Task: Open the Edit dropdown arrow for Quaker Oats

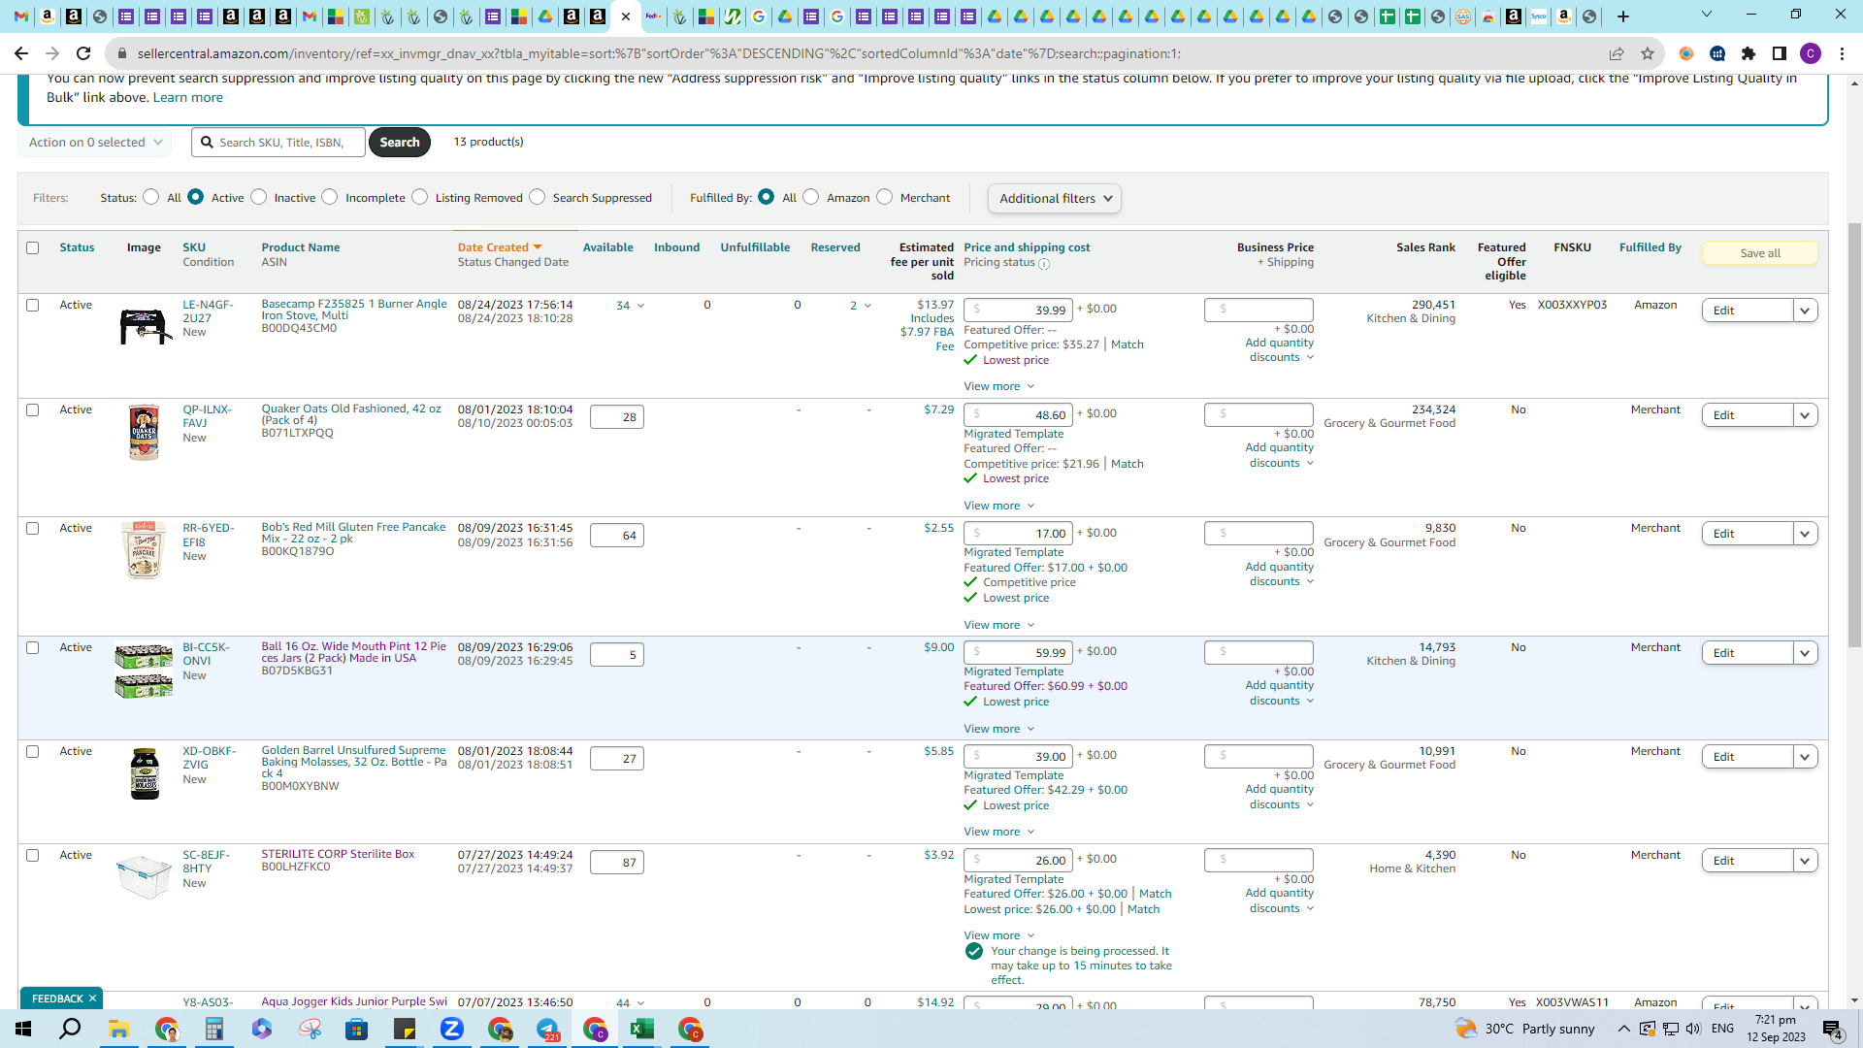Action: pyautogui.click(x=1805, y=415)
